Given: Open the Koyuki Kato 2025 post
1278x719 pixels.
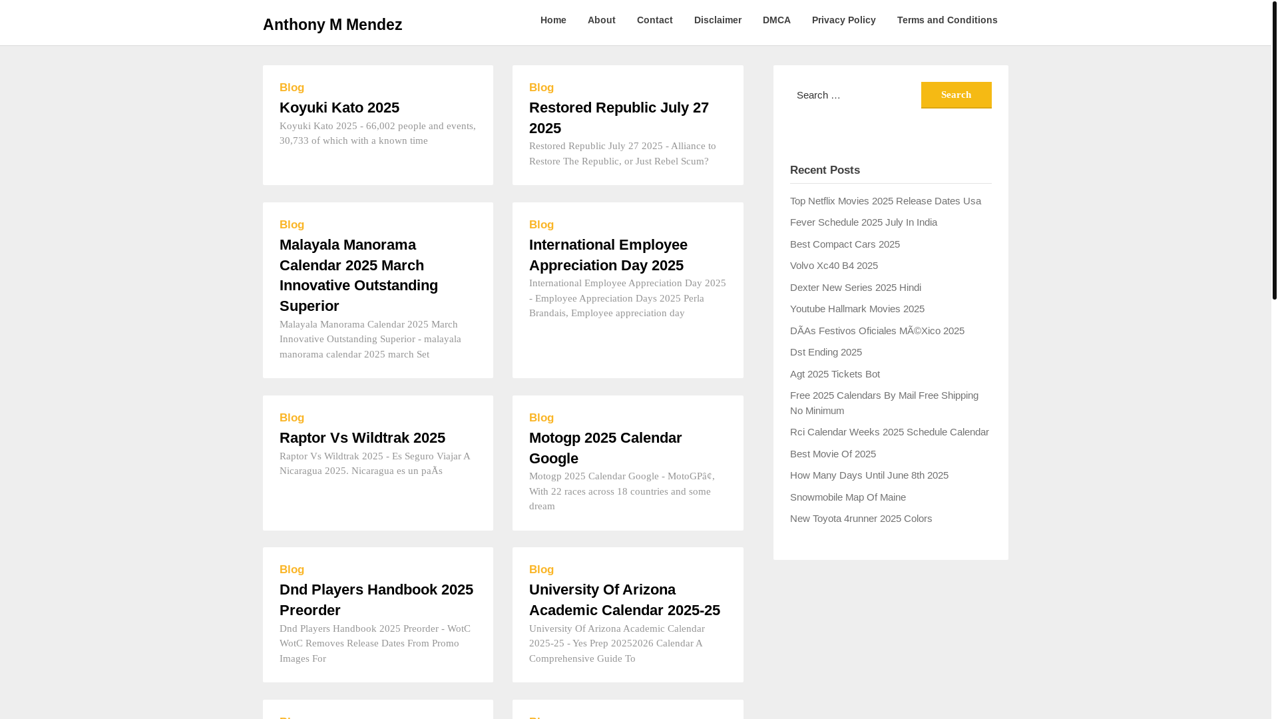Looking at the screenshot, I should 339,107.
